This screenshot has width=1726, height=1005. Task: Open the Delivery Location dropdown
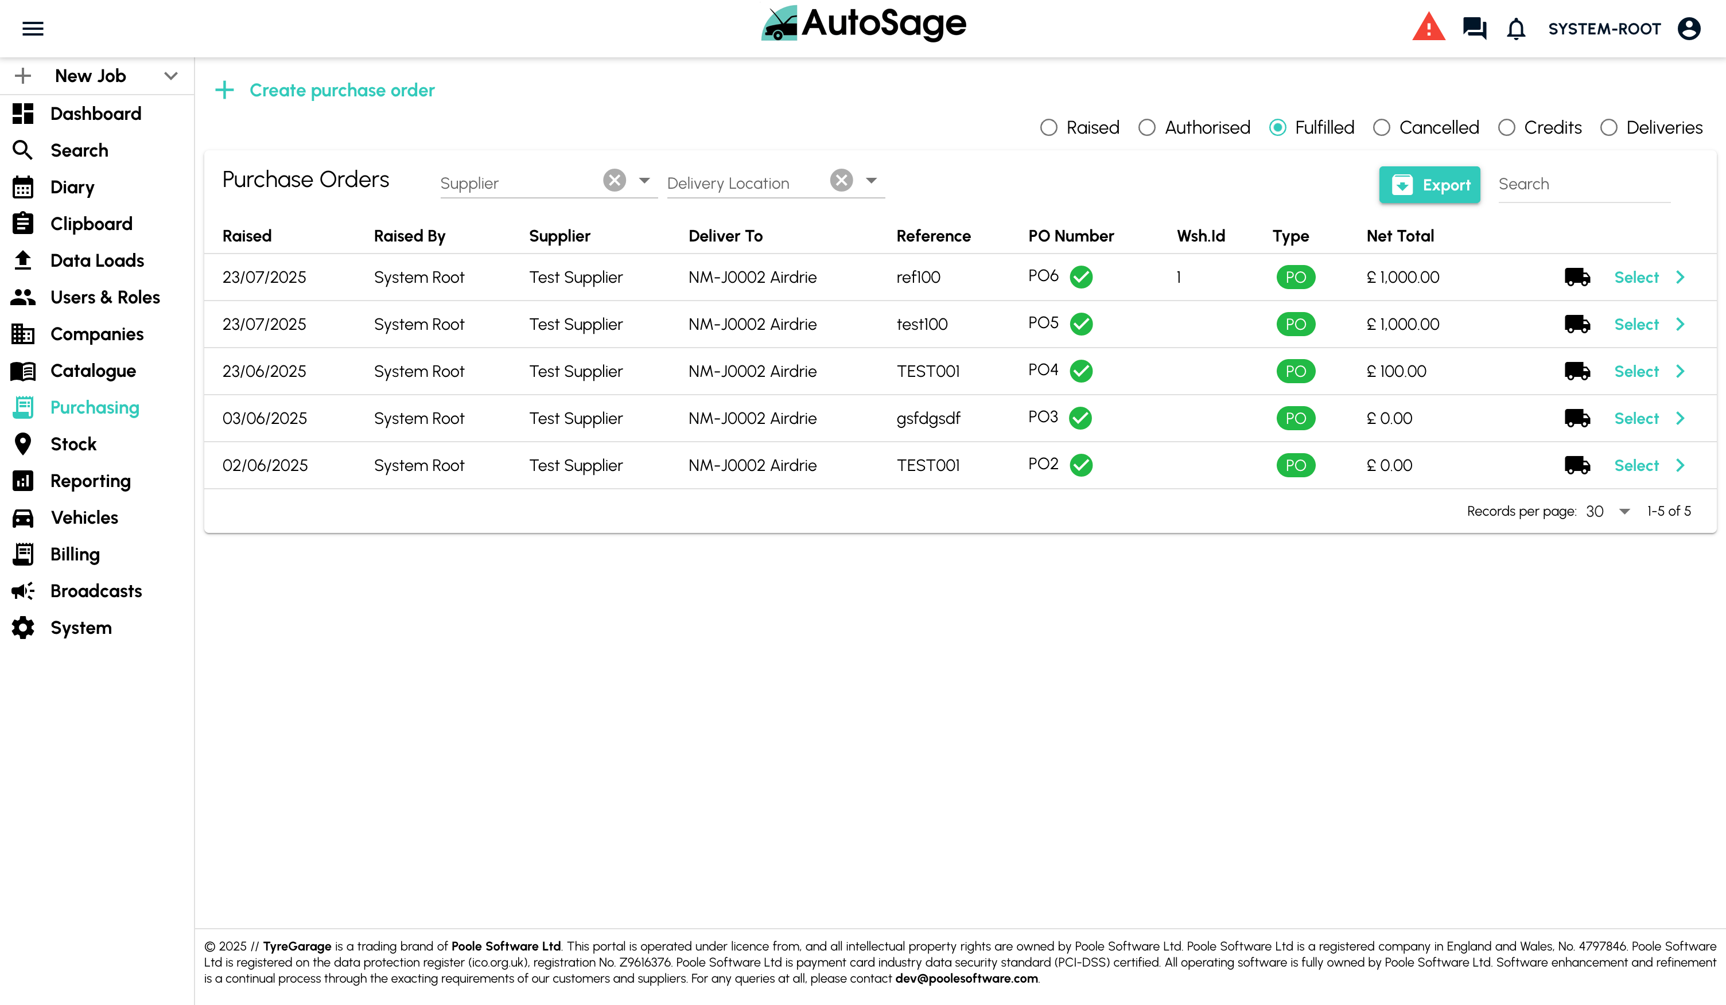pyautogui.click(x=870, y=181)
